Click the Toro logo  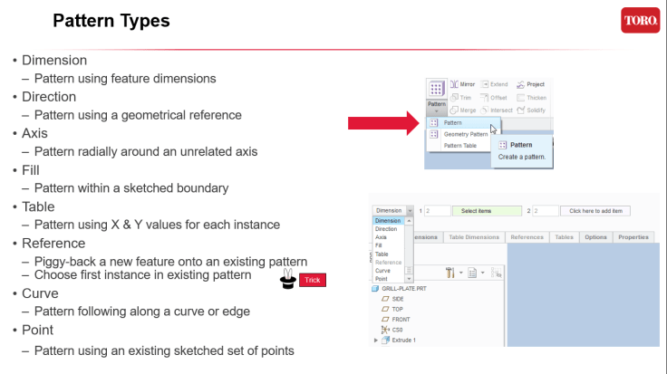coord(640,20)
